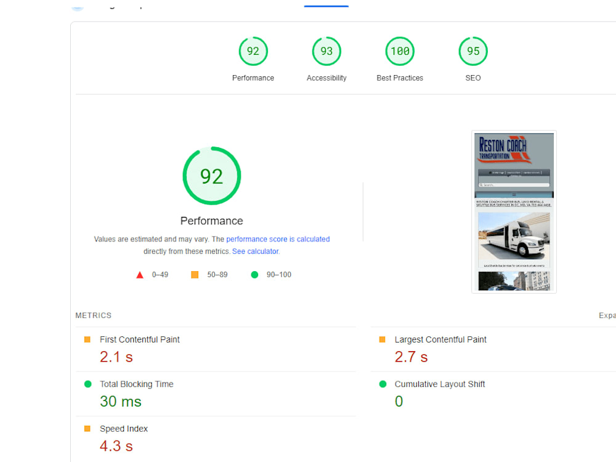616x462 pixels.
Task: Click the green circle beside Total Blocking Time
Action: click(87, 384)
